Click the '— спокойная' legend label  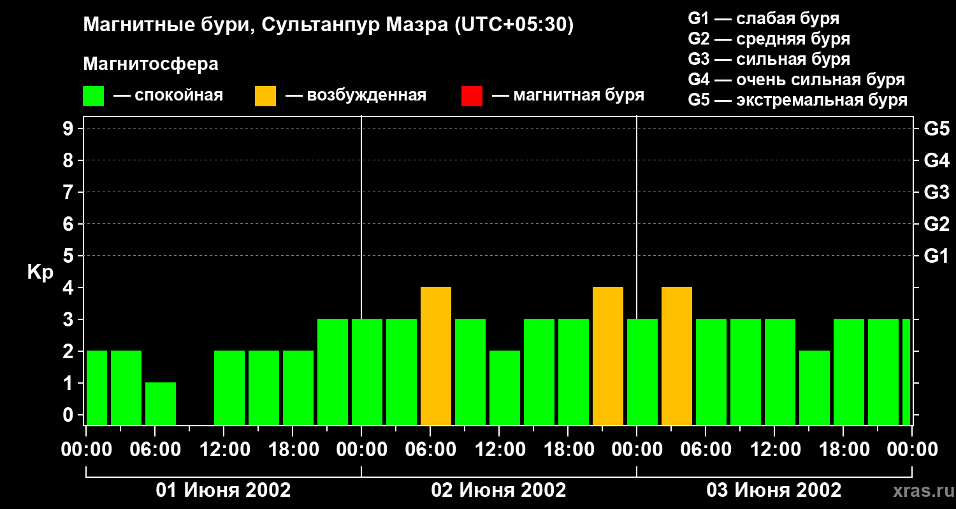[x=168, y=95]
